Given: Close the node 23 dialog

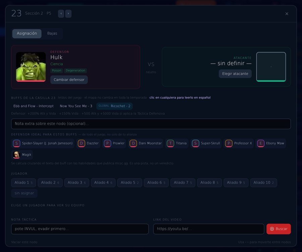Looking at the screenshot, I should [287, 14].
